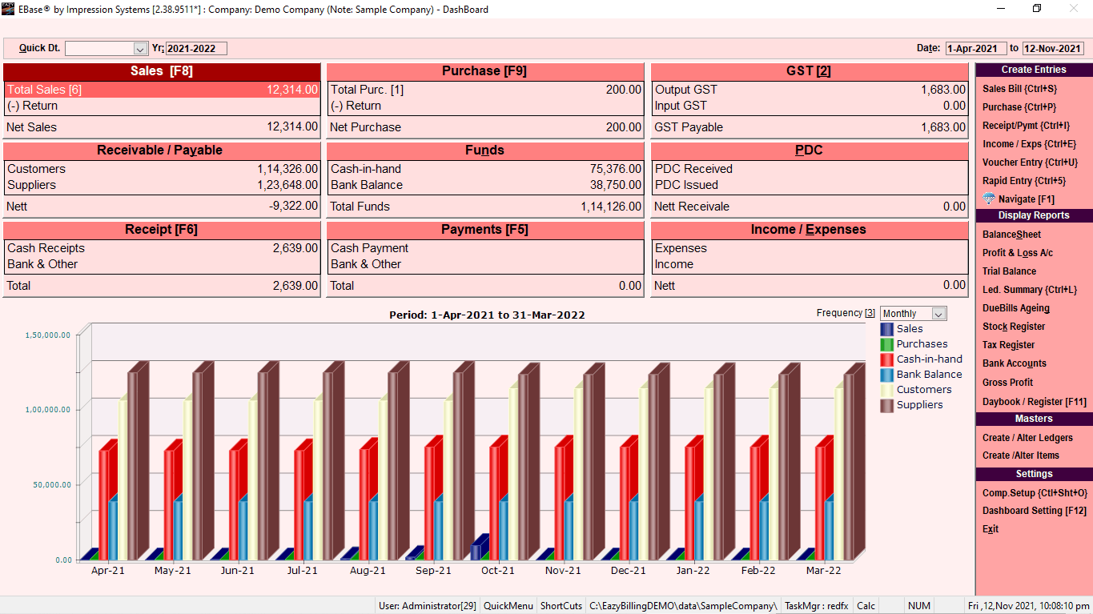The width and height of the screenshot is (1093, 614).
Task: Open Dashboard Setting [F12]
Action: pyautogui.click(x=1034, y=511)
